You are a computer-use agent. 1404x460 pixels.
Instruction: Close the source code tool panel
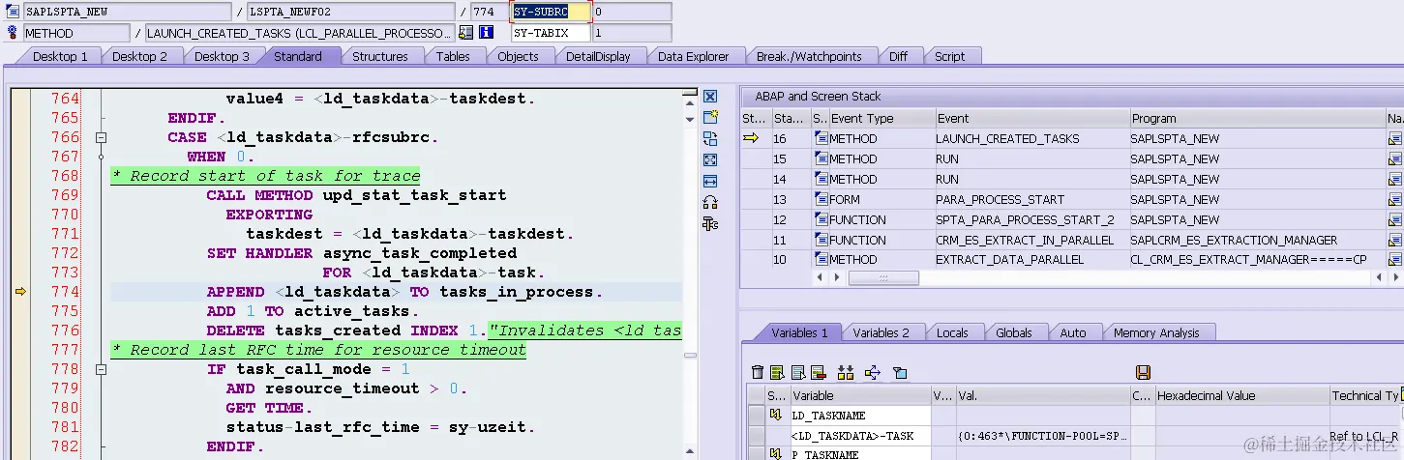710,97
